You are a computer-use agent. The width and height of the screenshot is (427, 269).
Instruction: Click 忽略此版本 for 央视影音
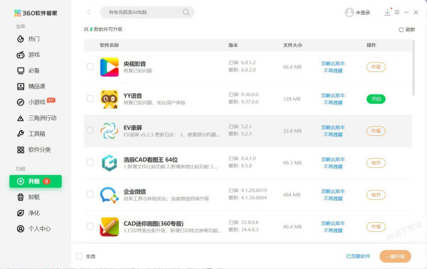tap(333, 63)
